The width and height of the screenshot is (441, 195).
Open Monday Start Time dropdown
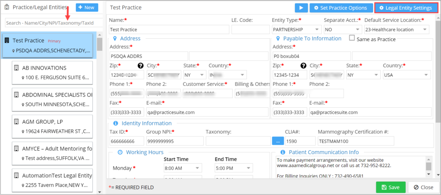tap(183, 168)
